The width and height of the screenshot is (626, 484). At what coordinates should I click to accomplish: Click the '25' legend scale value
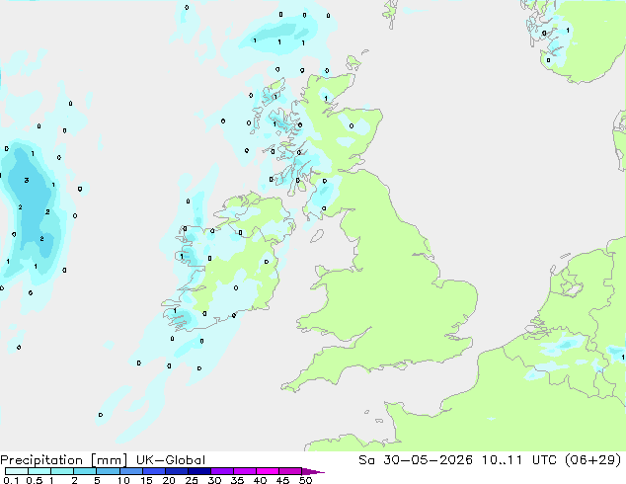click(x=192, y=480)
